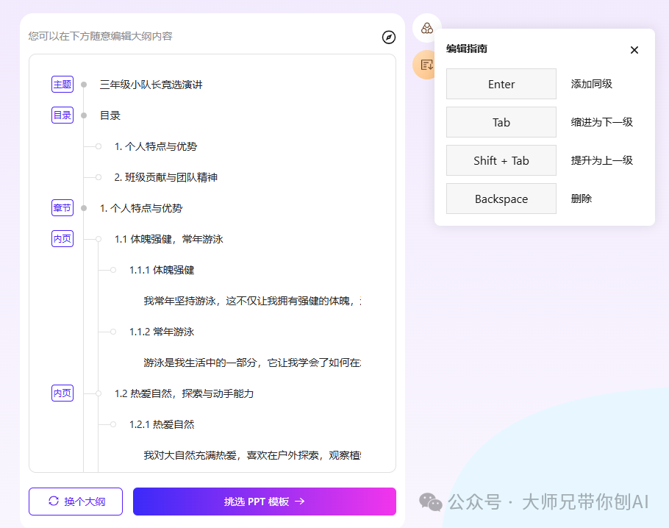669x528 pixels.
Task: Select 1.1 体魄强健，常年游泳 row
Action: point(169,239)
